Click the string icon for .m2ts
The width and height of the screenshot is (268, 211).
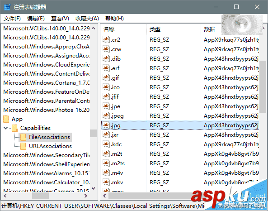click(106, 163)
